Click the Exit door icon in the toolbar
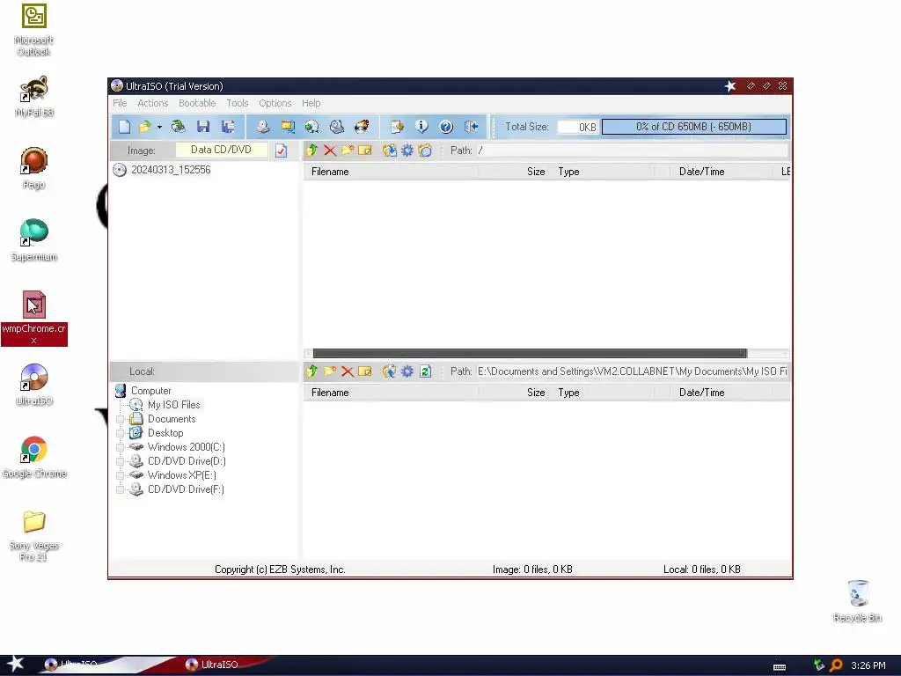This screenshot has width=901, height=676. (472, 127)
